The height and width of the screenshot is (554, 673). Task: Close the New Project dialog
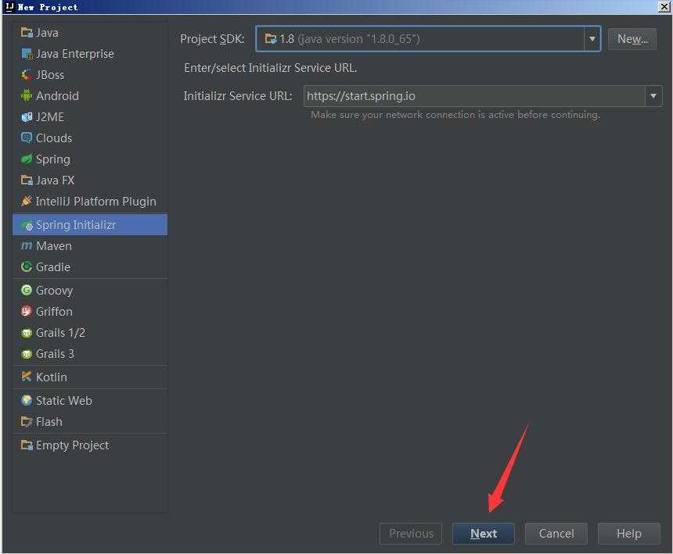point(664,6)
